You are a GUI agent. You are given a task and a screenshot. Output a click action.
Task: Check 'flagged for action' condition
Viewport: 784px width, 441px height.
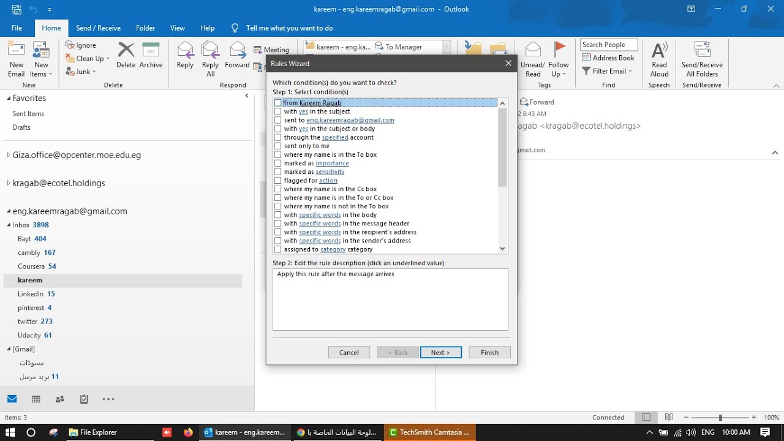click(x=278, y=181)
